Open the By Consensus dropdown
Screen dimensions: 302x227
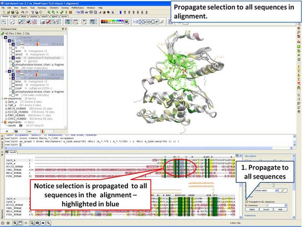pos(286,205)
